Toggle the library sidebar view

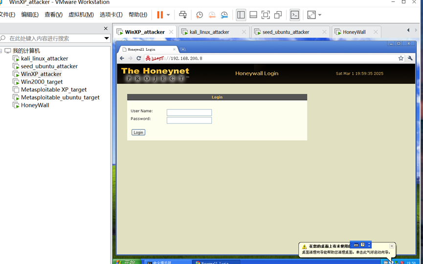click(241, 15)
